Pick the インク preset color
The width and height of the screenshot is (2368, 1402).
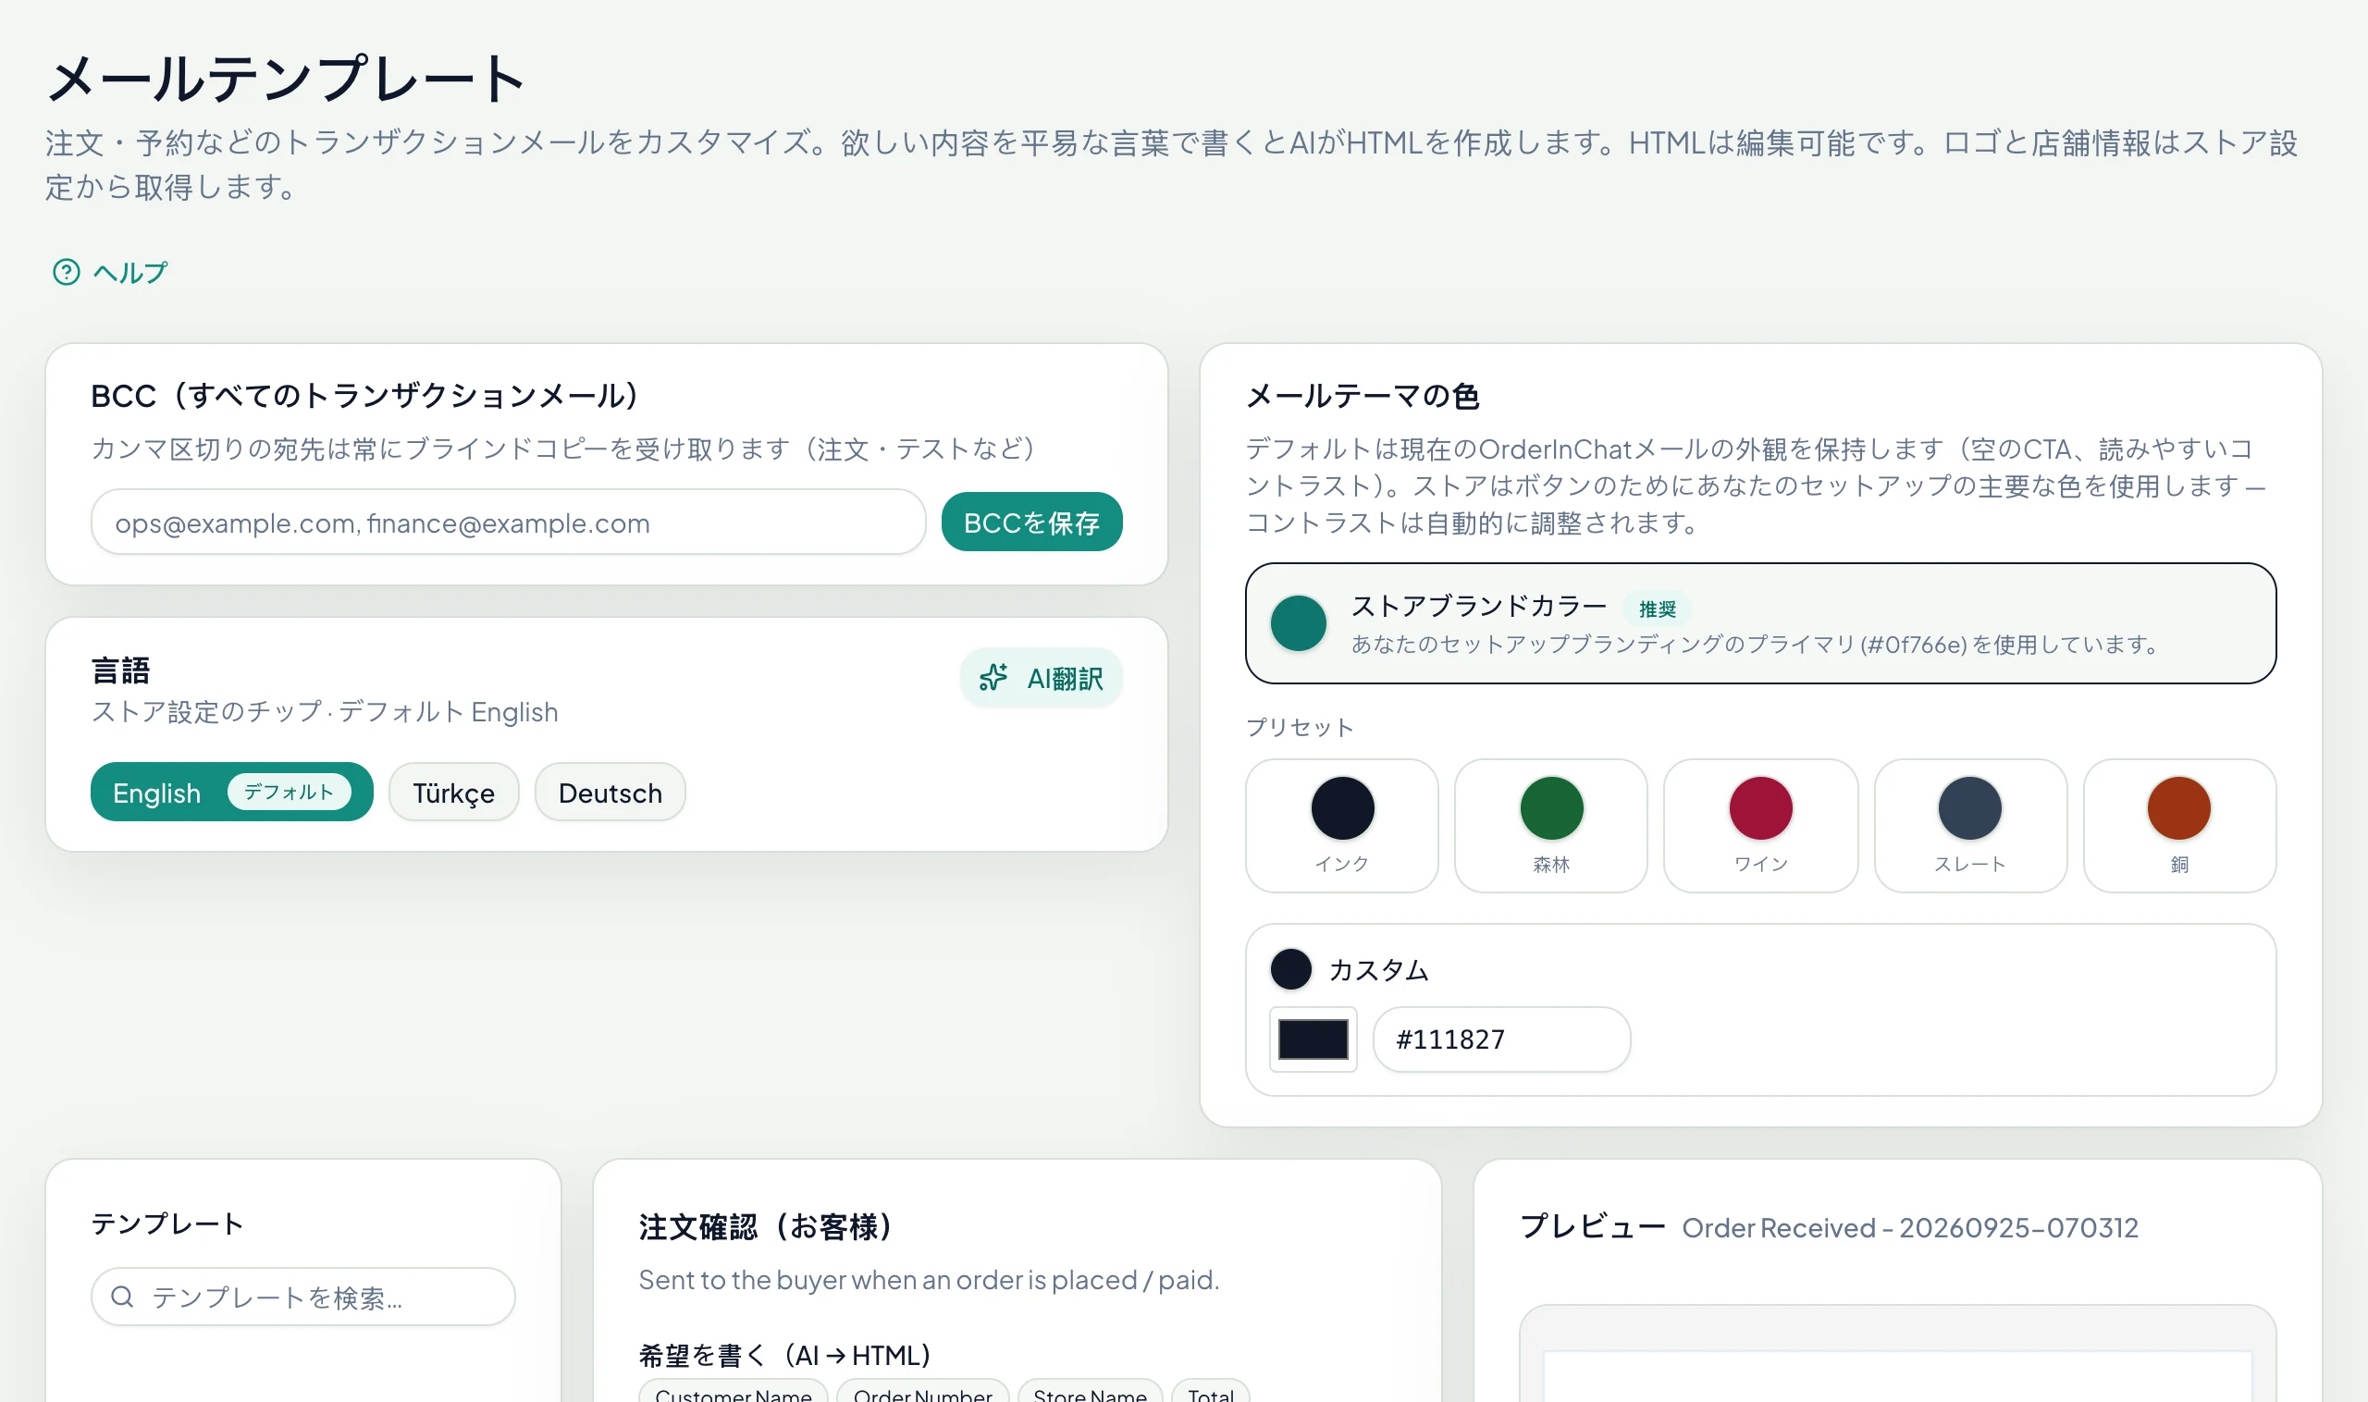point(1342,826)
